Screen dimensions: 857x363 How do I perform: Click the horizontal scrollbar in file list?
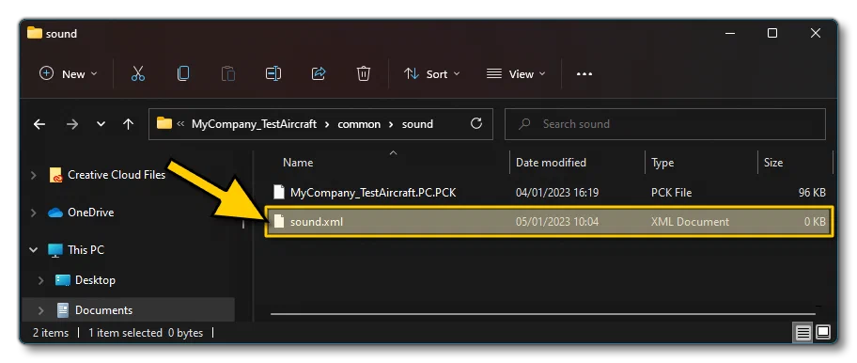coord(544,314)
